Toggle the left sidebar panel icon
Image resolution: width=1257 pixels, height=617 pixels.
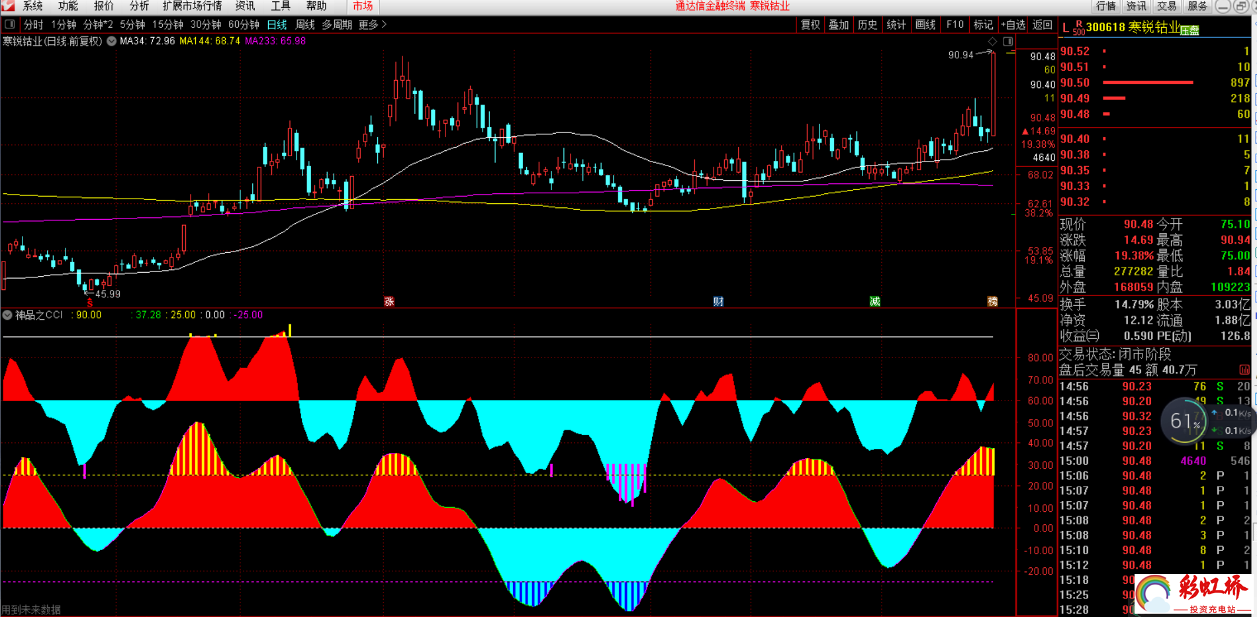click(x=10, y=24)
